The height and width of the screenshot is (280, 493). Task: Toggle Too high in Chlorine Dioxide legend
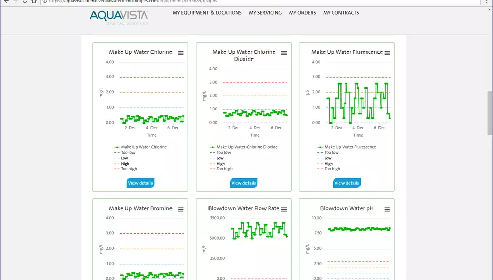click(221, 169)
